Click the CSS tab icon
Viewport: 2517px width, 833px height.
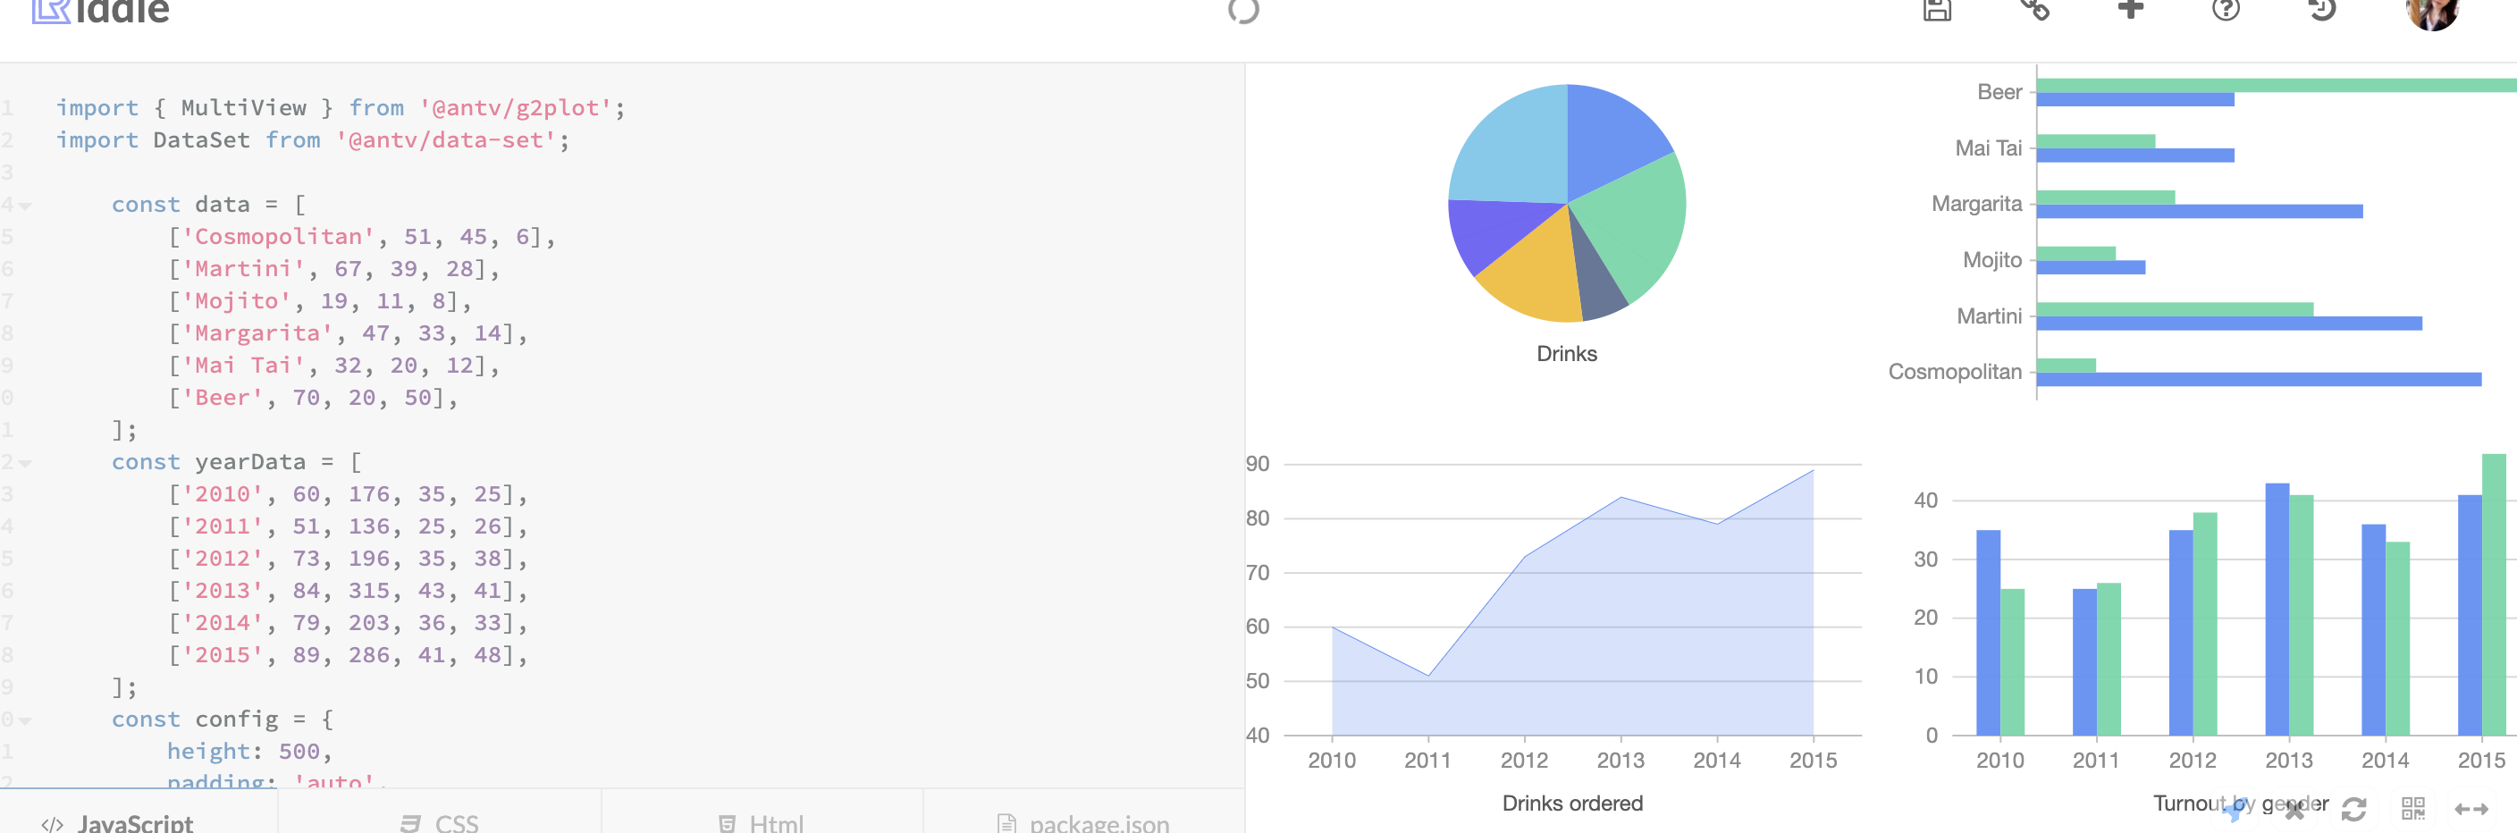[410, 824]
